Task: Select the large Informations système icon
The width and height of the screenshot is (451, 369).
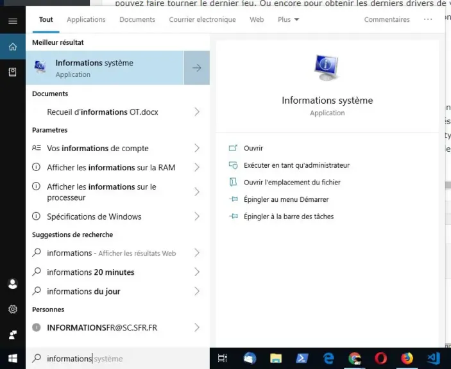Action: click(x=327, y=68)
